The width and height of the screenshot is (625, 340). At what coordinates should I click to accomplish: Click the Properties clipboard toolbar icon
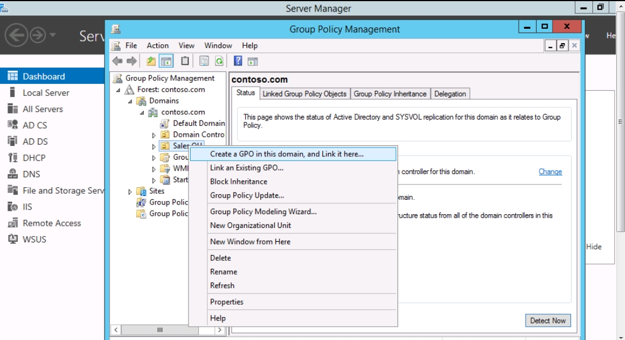[x=185, y=61]
